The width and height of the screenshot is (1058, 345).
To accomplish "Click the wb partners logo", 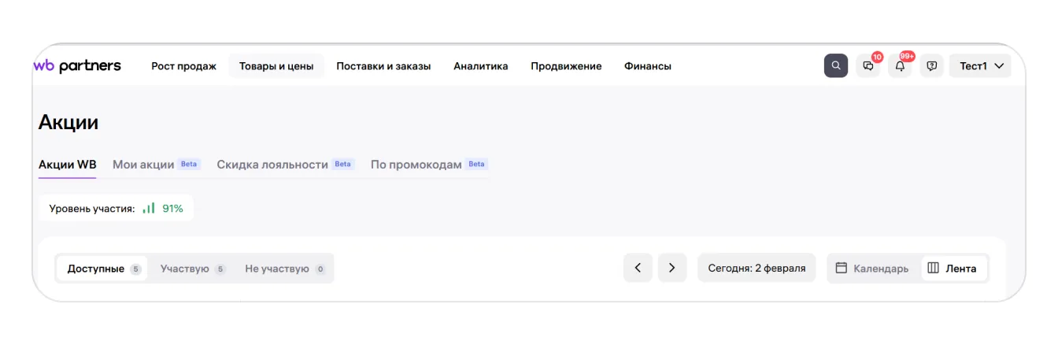I will (77, 66).
